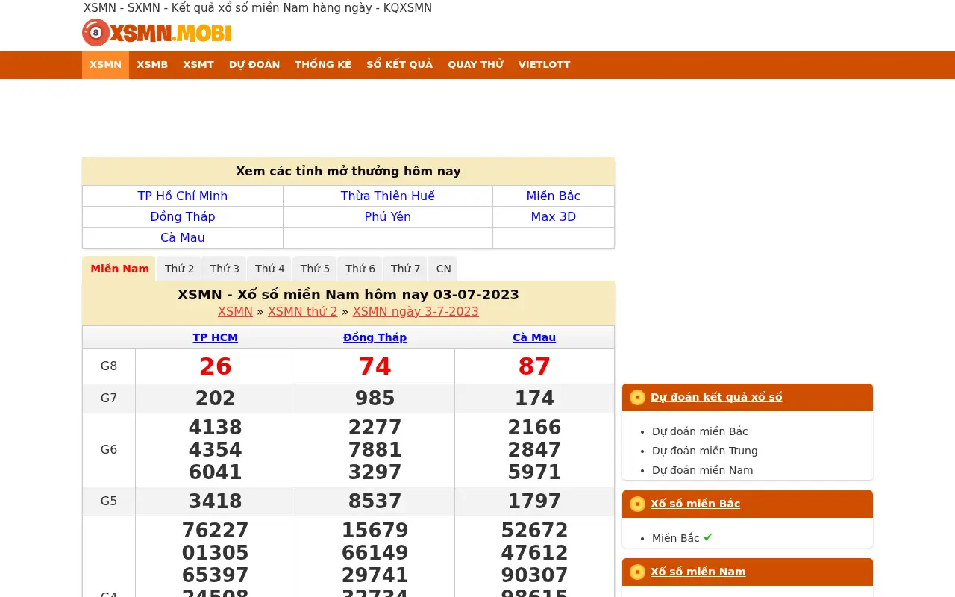
Task: Open the Dự đoán kết quả xổ số heading
Action: (716, 397)
